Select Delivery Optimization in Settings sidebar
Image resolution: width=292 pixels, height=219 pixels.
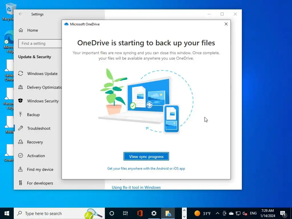click(44, 87)
